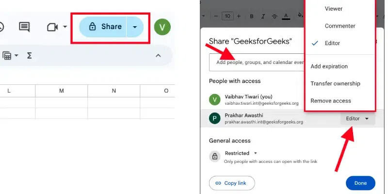Click the video camera meeting icon
388x194 pixels.
[x=52, y=27]
